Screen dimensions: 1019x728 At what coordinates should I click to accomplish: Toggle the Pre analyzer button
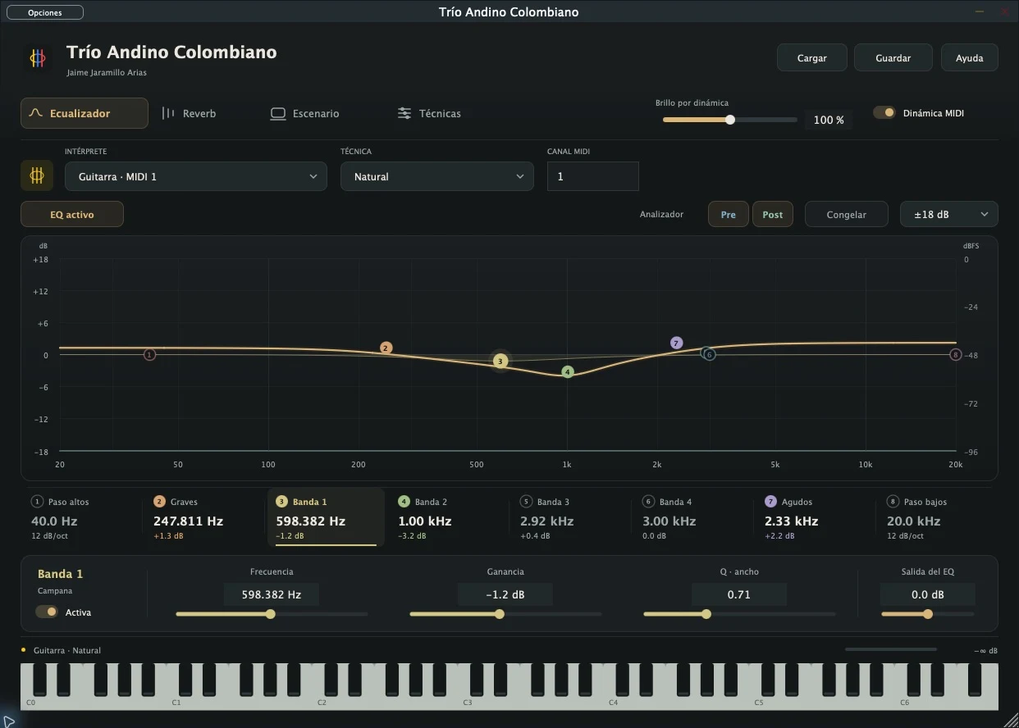729,215
